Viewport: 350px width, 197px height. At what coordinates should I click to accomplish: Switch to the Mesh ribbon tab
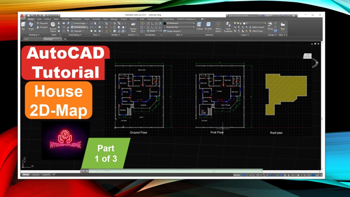(x=56, y=19)
